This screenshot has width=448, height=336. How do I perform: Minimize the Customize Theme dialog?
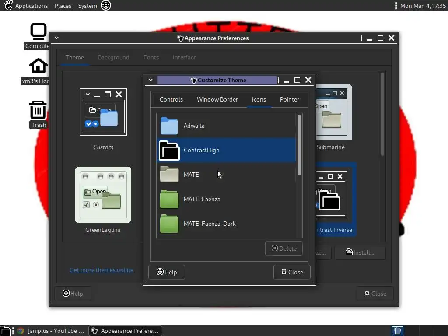(286, 80)
